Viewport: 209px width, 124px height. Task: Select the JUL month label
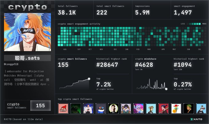coord(199,49)
